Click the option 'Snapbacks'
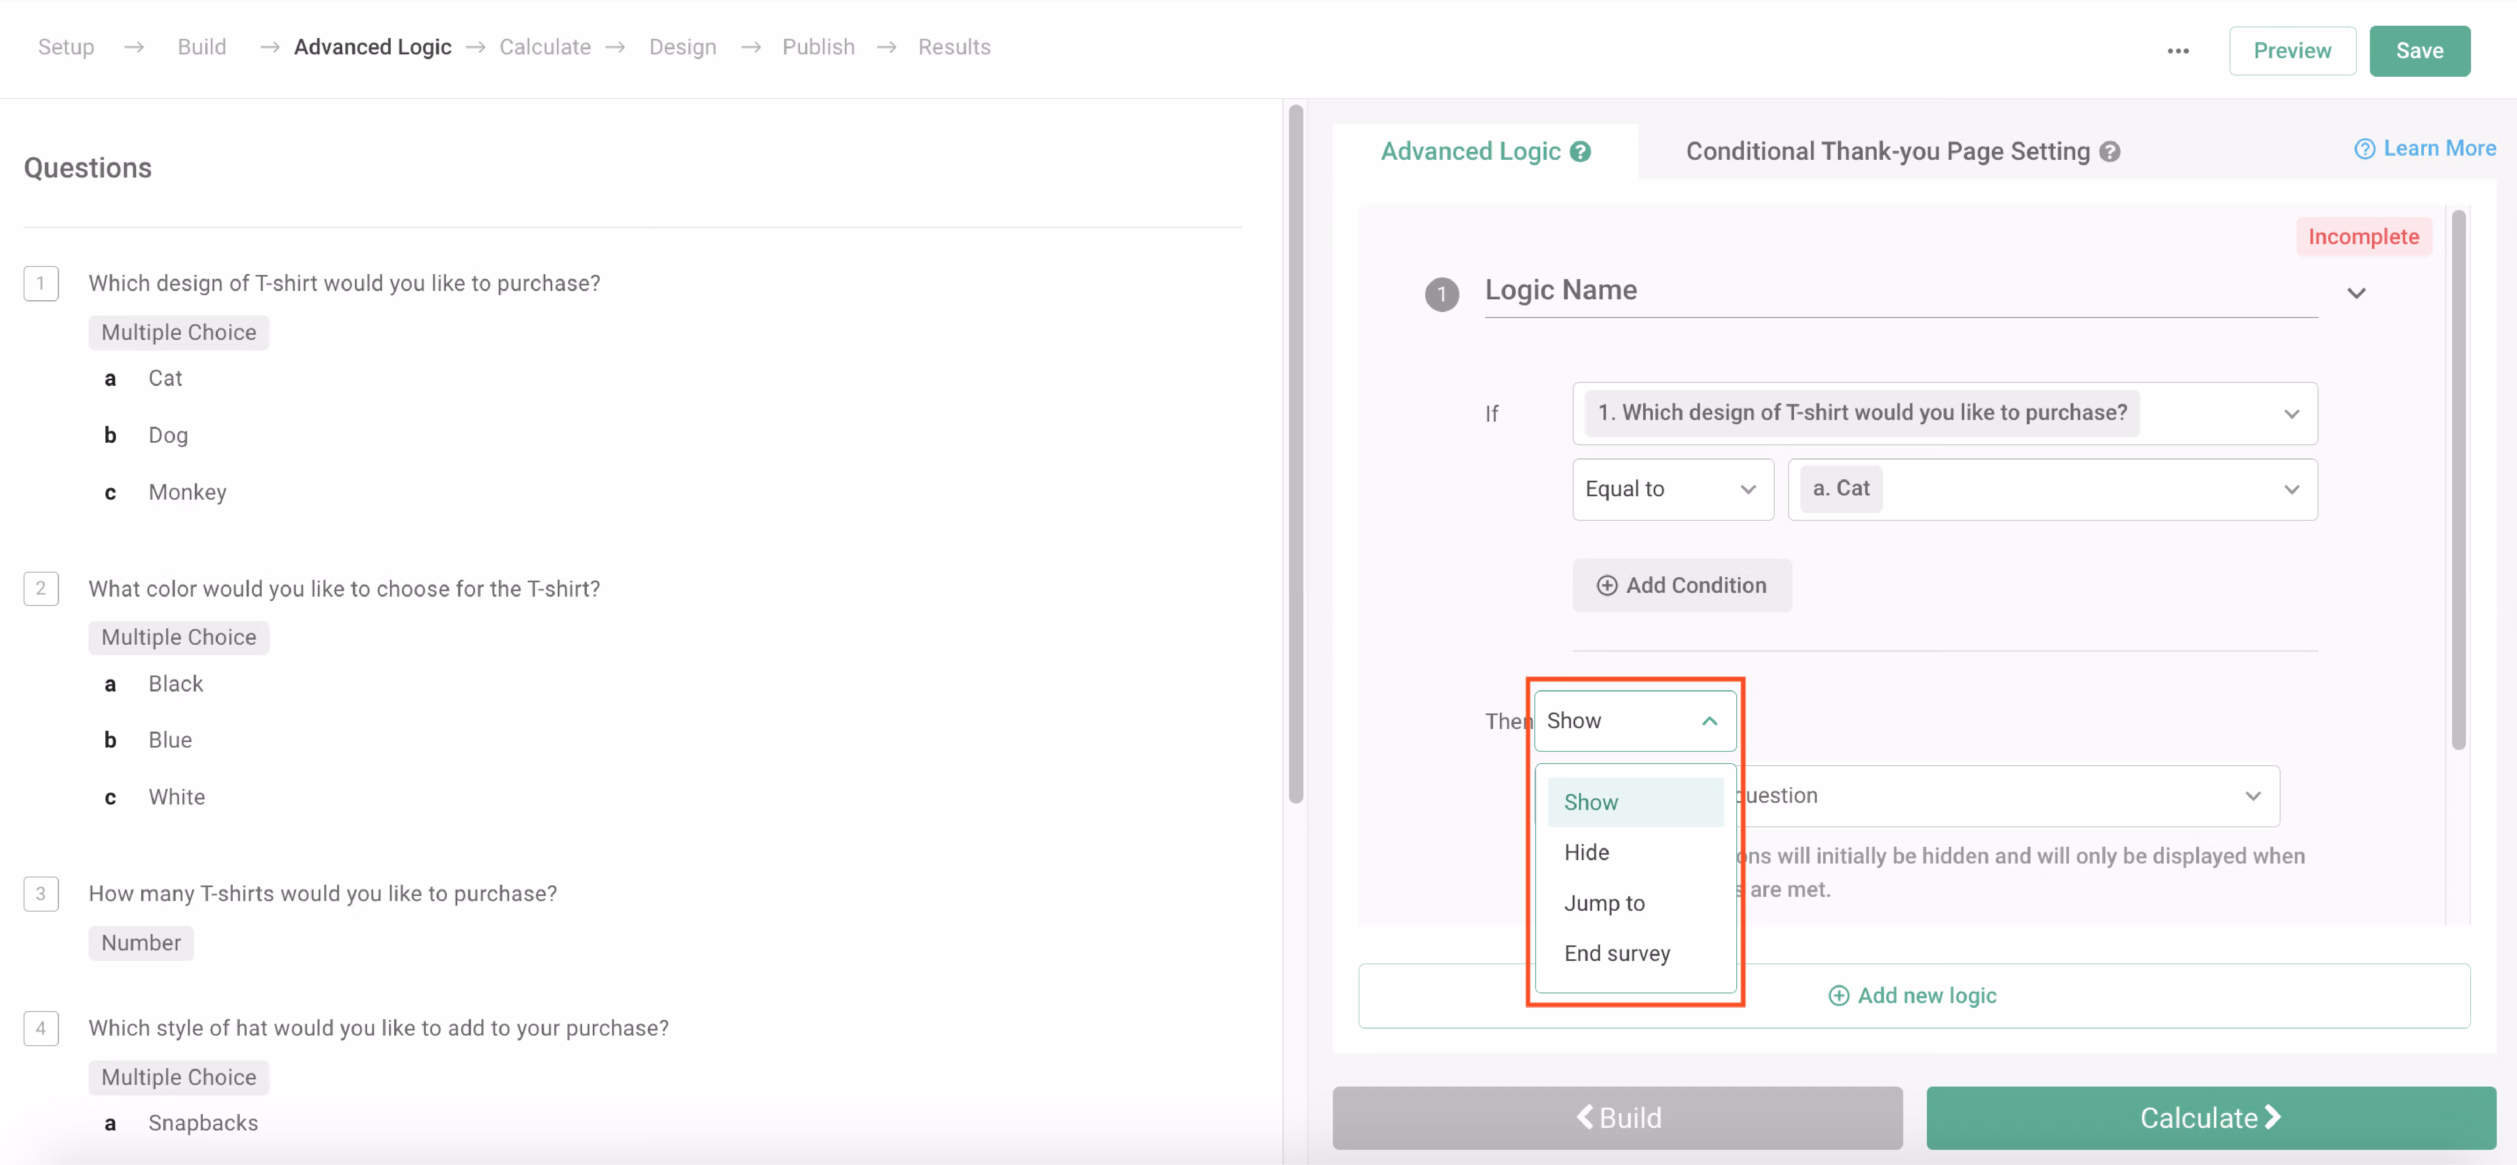The height and width of the screenshot is (1165, 2517). [x=203, y=1123]
